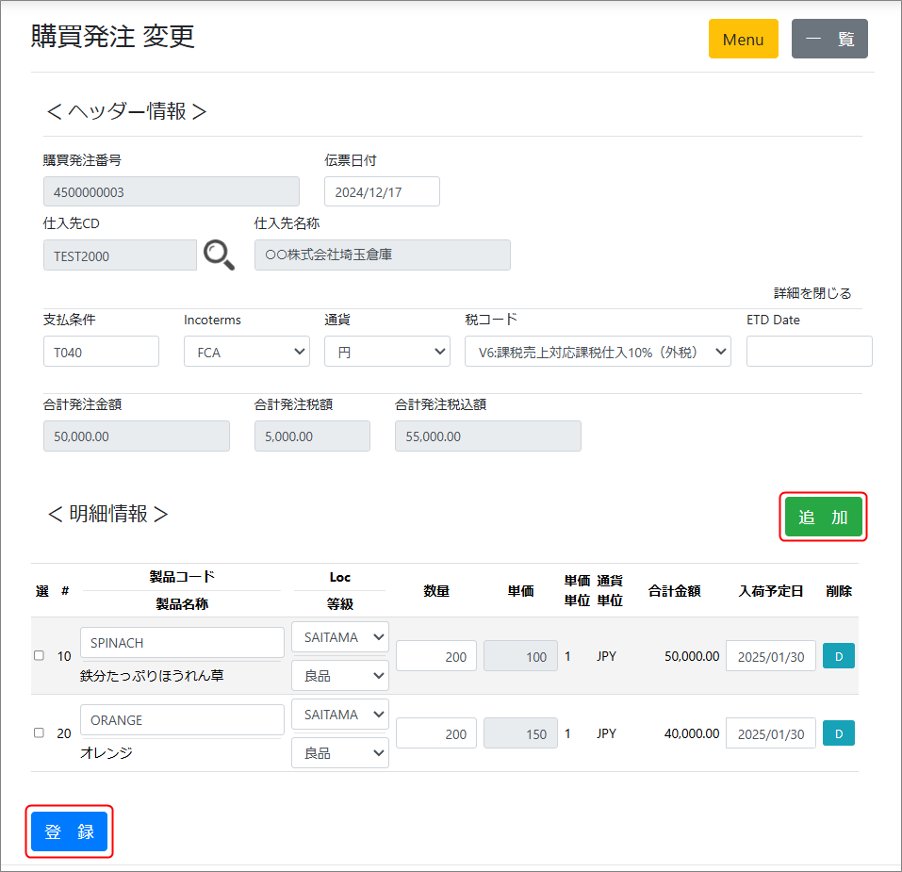Change 良品 grade dropdown for ORANGE row

pos(339,753)
